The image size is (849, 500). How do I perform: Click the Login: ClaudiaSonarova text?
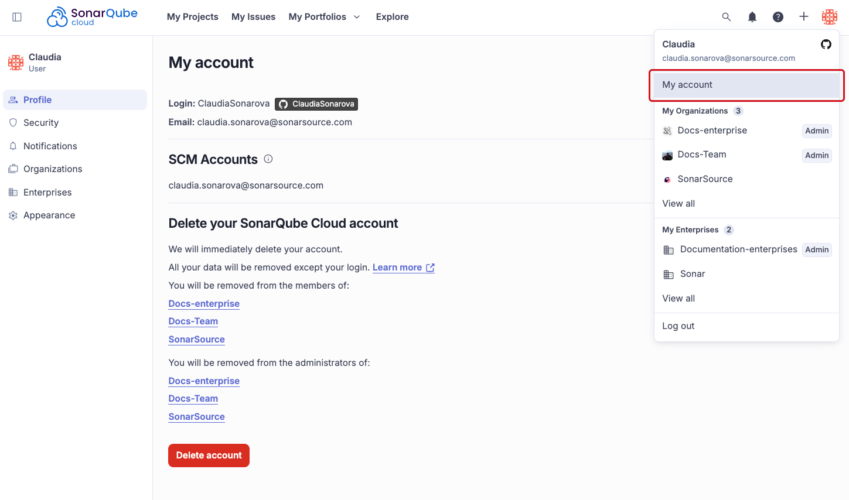pos(219,104)
